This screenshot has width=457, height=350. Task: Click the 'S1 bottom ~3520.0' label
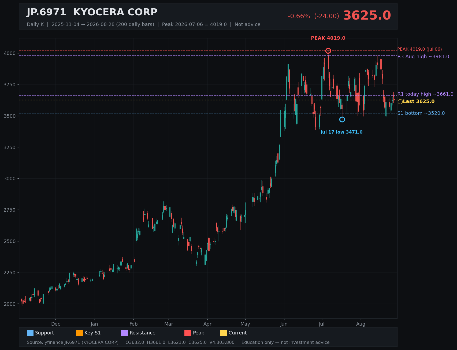[421, 113]
